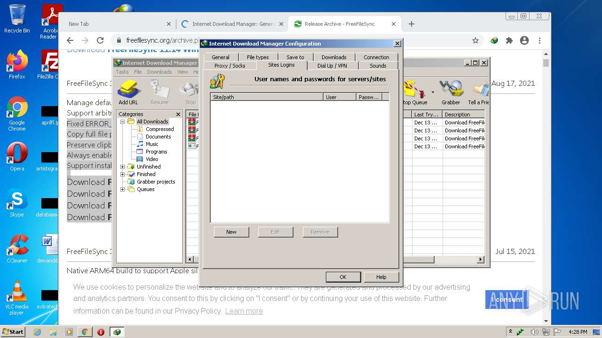Close the Categories panel

(178, 114)
